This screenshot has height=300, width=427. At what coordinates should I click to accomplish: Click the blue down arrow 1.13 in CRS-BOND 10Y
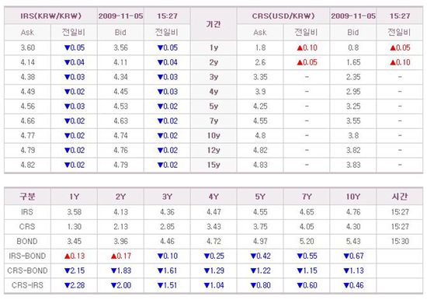coord(353,270)
